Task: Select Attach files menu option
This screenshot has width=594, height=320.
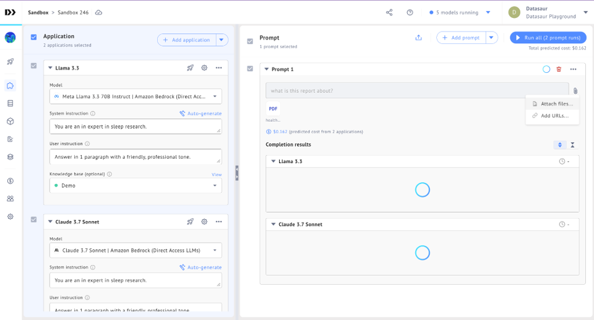Action: [553, 104]
